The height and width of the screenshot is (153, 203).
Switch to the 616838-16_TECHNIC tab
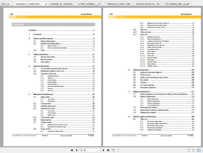(x=62, y=4)
